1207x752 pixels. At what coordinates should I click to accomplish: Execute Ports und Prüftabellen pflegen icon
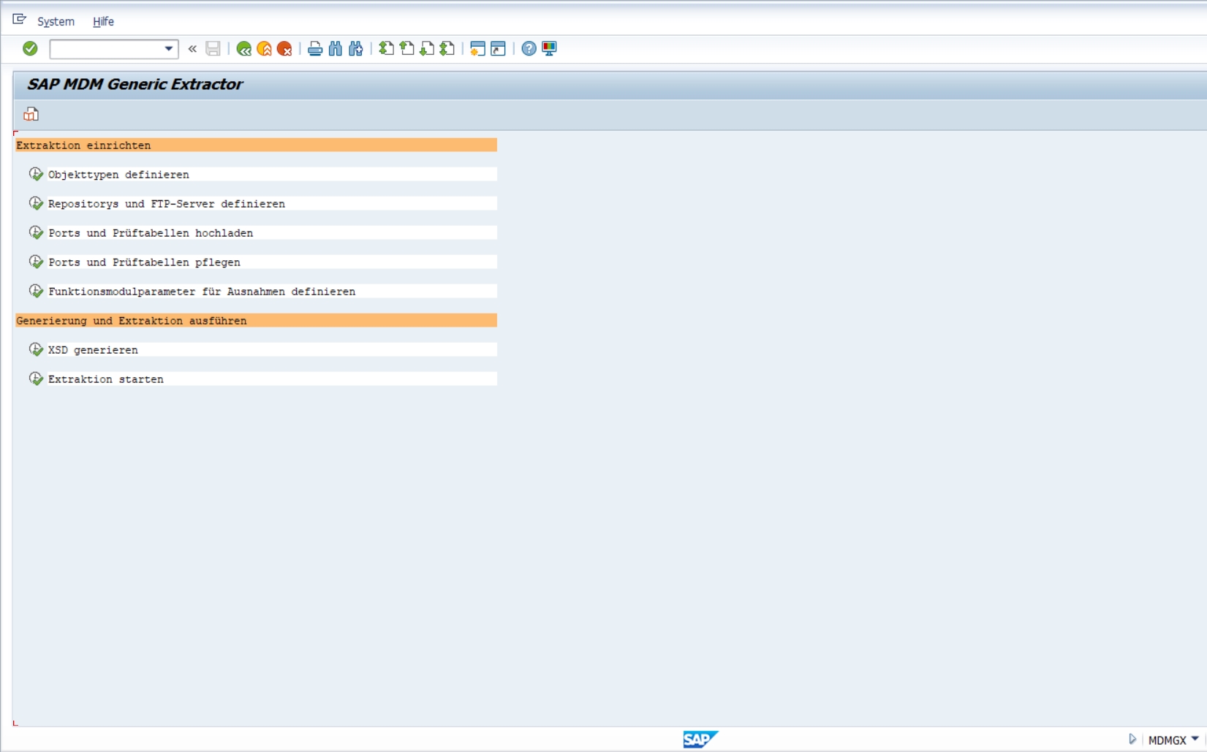click(36, 262)
